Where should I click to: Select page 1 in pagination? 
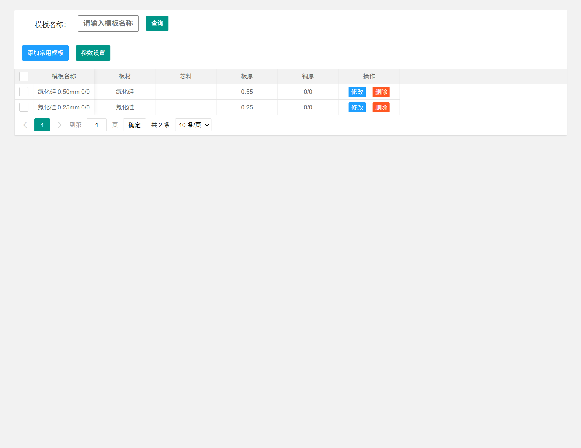pyautogui.click(x=42, y=125)
